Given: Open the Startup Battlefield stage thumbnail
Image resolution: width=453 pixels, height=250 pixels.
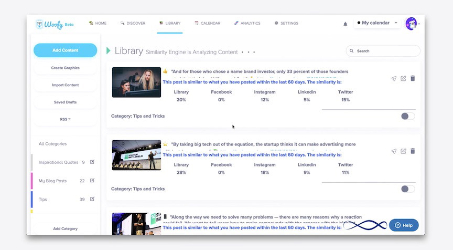Looking at the screenshot, I should pyautogui.click(x=136, y=155).
